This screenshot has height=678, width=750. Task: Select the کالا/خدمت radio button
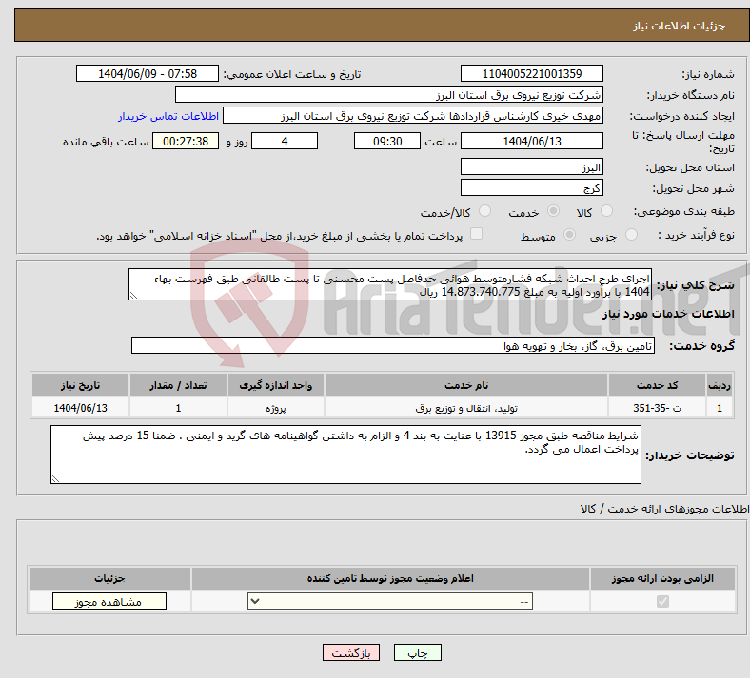point(485,211)
